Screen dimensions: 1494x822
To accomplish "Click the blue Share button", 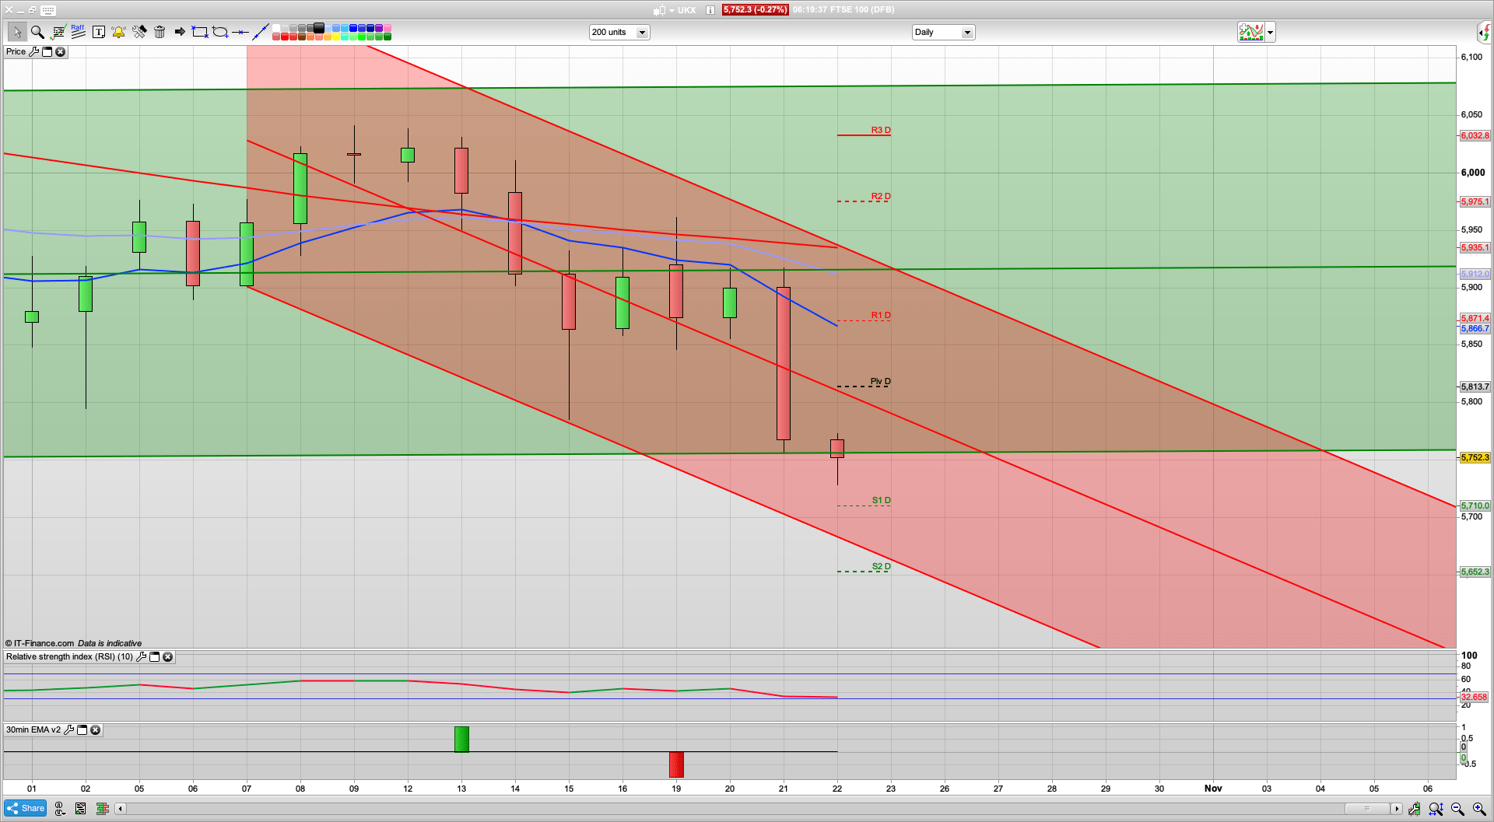I will point(24,809).
